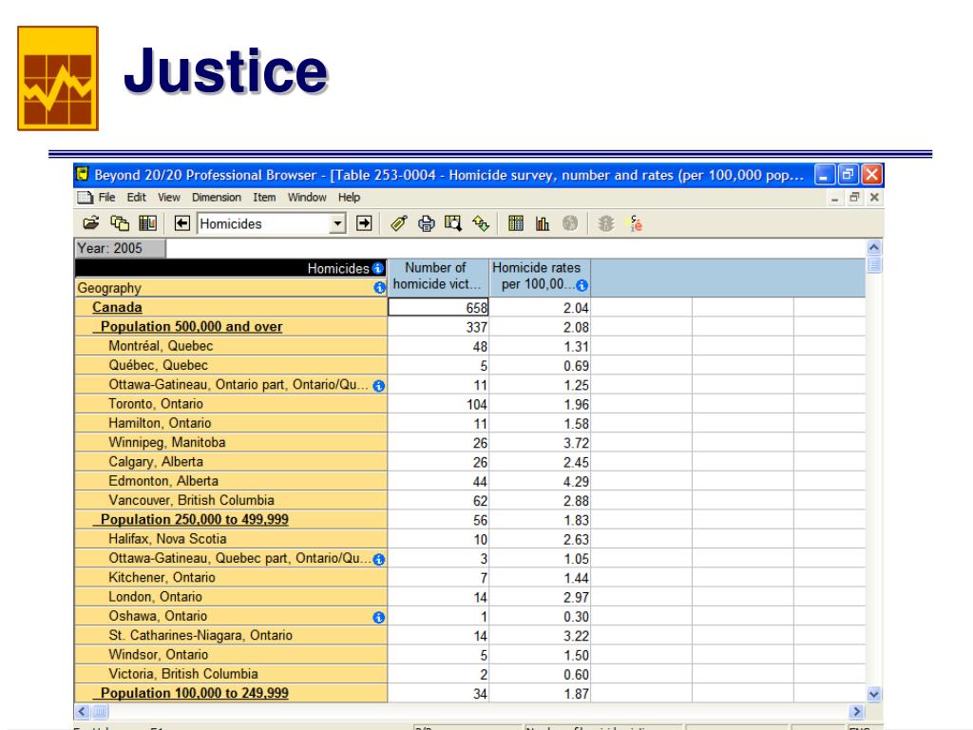The width and height of the screenshot is (973, 730).
Task: Switch to table view icon
Action: [x=516, y=223]
